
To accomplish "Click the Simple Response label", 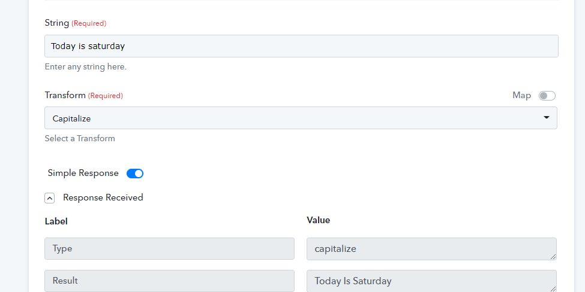I will click(x=83, y=173).
